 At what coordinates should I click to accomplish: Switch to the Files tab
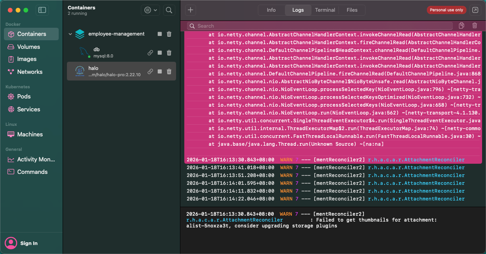pyautogui.click(x=352, y=10)
